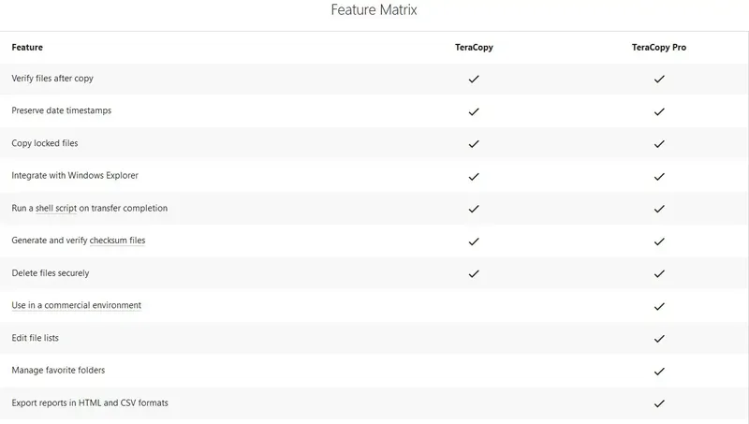Select the 'Edit file lists' row label
This screenshot has height=424, width=749.
pyautogui.click(x=36, y=338)
